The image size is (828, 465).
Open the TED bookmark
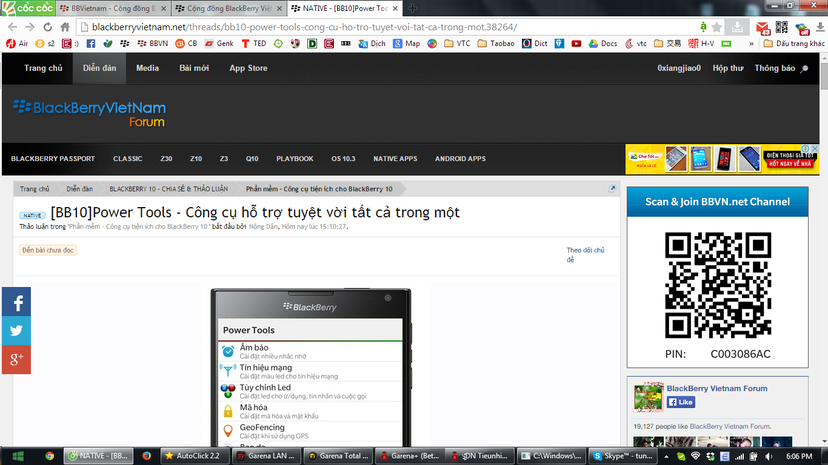254,44
